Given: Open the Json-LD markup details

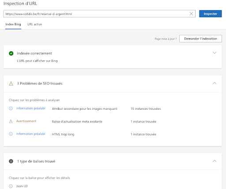Looking at the screenshot, I should tap(22, 186).
